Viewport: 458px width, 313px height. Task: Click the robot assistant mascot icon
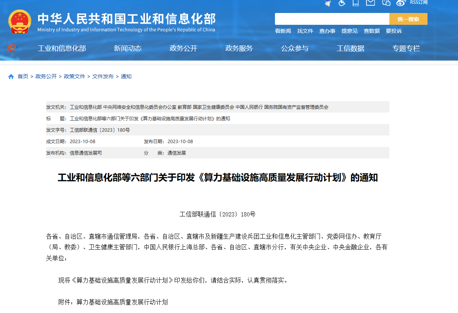[x=328, y=3]
